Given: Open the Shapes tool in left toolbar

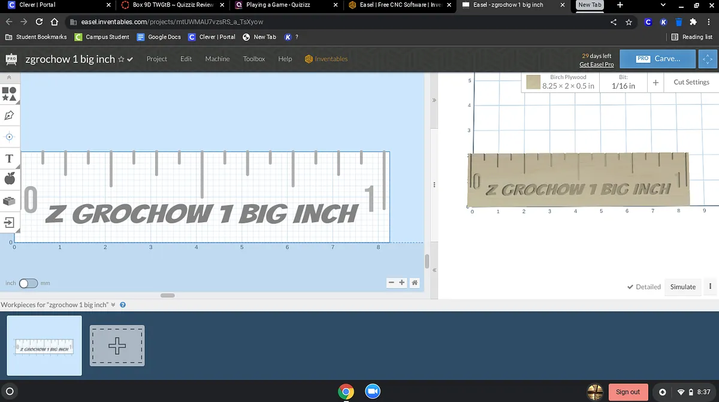Looking at the screenshot, I should (10, 93).
